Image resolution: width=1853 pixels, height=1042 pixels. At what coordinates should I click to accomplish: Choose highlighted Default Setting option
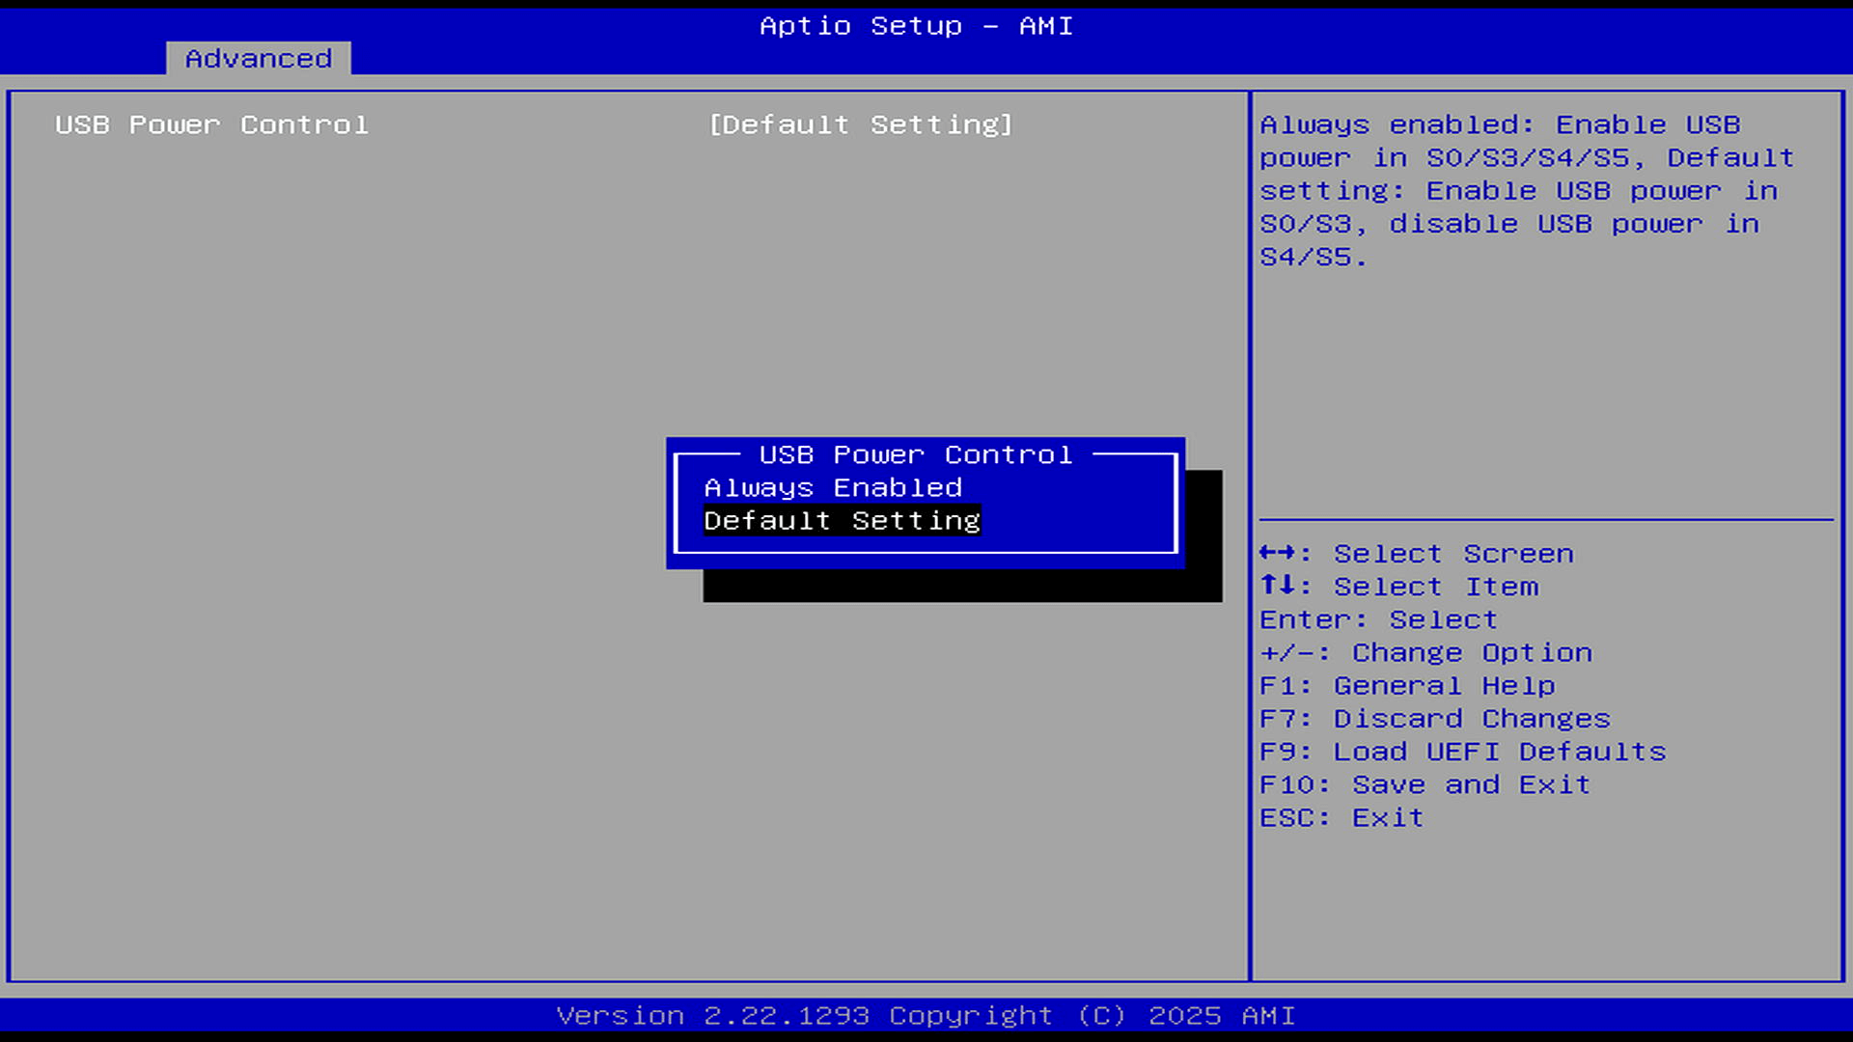[842, 521]
